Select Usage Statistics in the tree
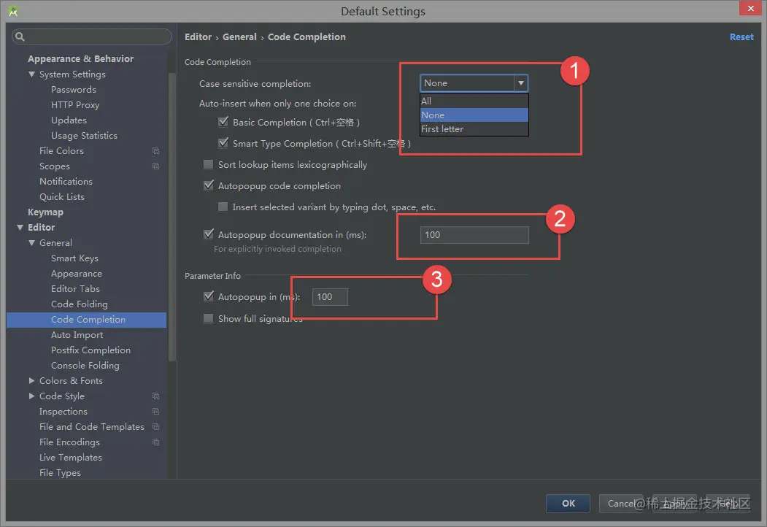767x527 pixels. tap(84, 136)
